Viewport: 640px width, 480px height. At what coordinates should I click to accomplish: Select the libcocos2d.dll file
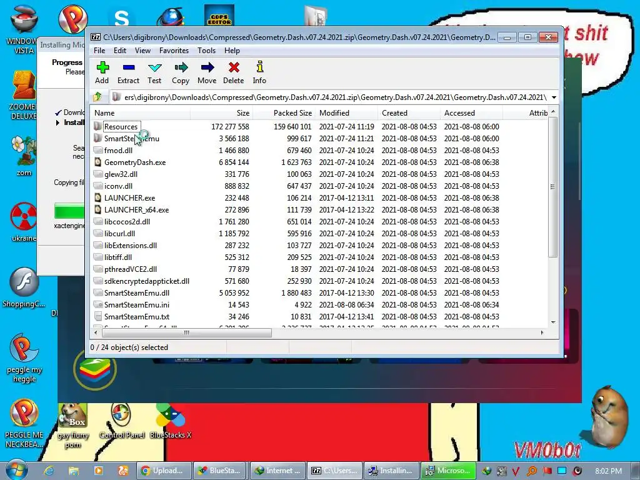[127, 221]
